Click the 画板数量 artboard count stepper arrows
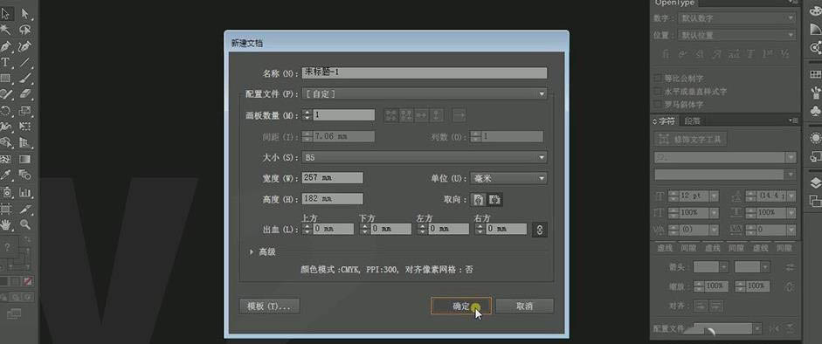 coord(307,114)
